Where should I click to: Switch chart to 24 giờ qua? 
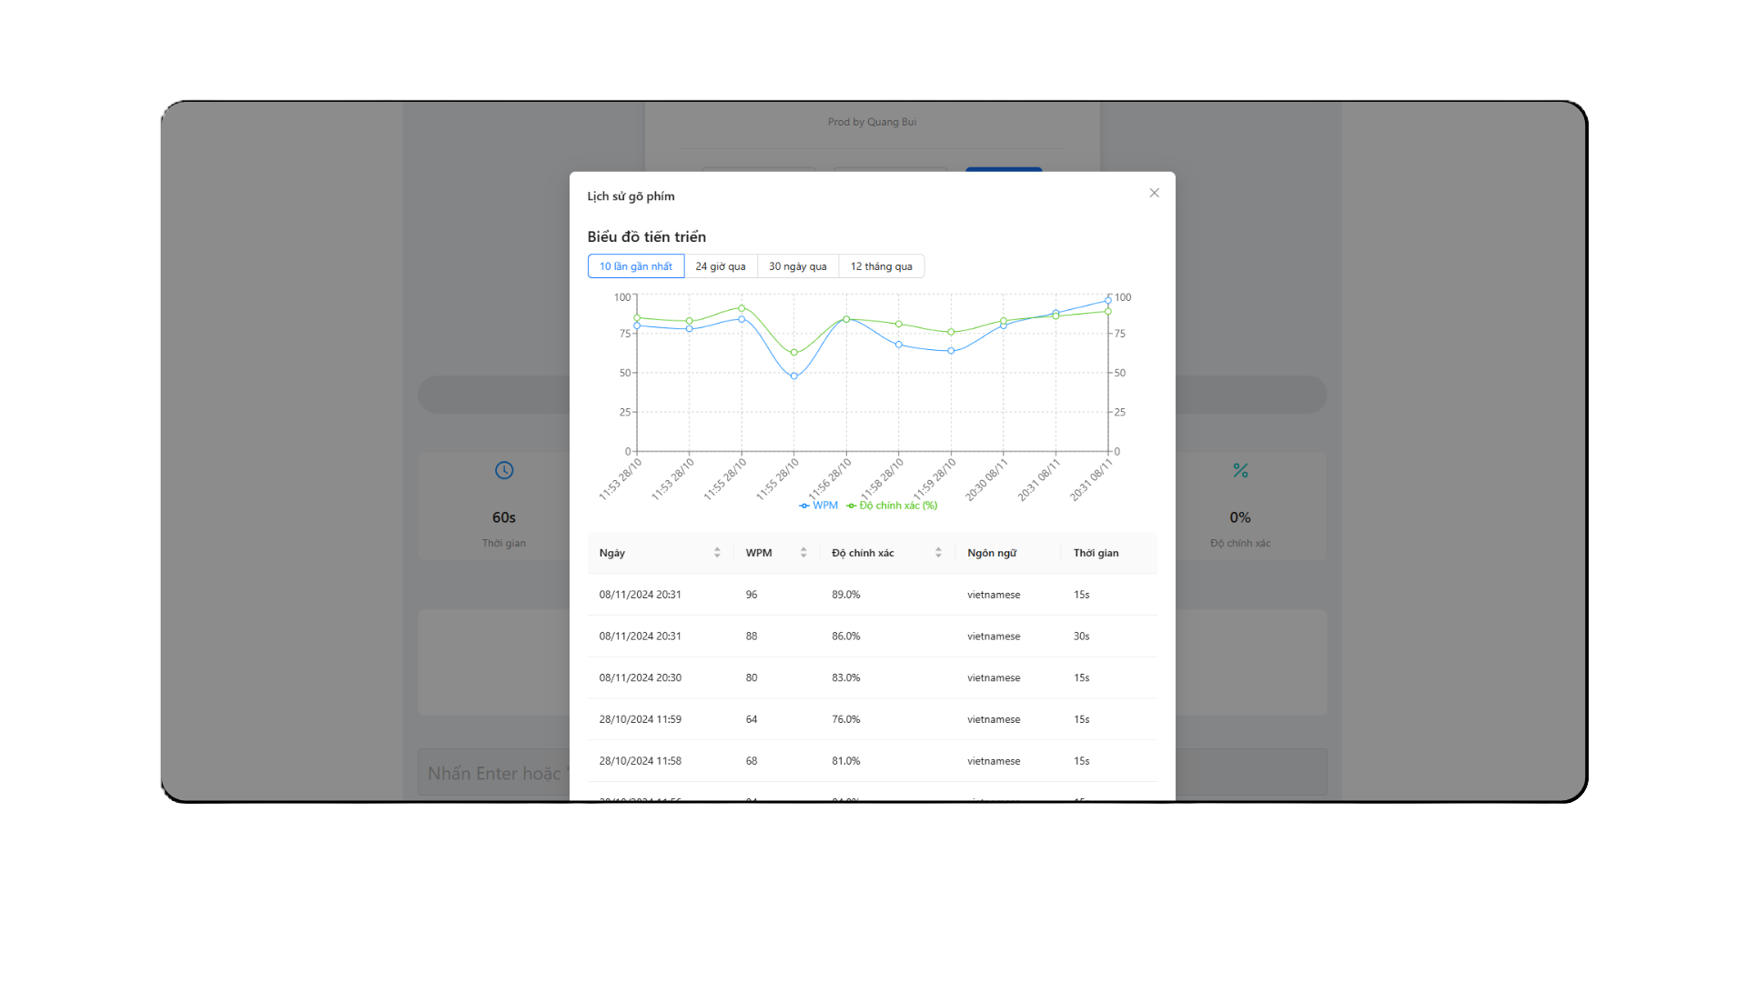point(720,266)
